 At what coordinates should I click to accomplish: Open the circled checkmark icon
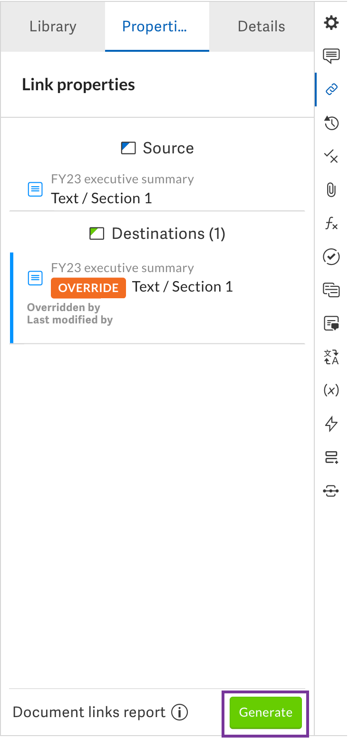pyautogui.click(x=331, y=257)
